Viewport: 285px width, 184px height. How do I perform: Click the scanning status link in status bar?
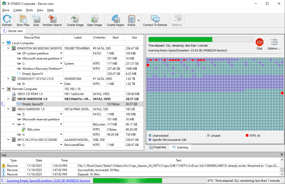point(47,181)
